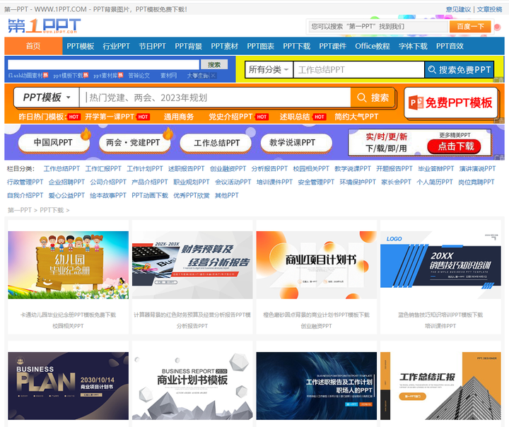Open the 所有分类 category dropdown
The image size is (509, 427).
(269, 69)
